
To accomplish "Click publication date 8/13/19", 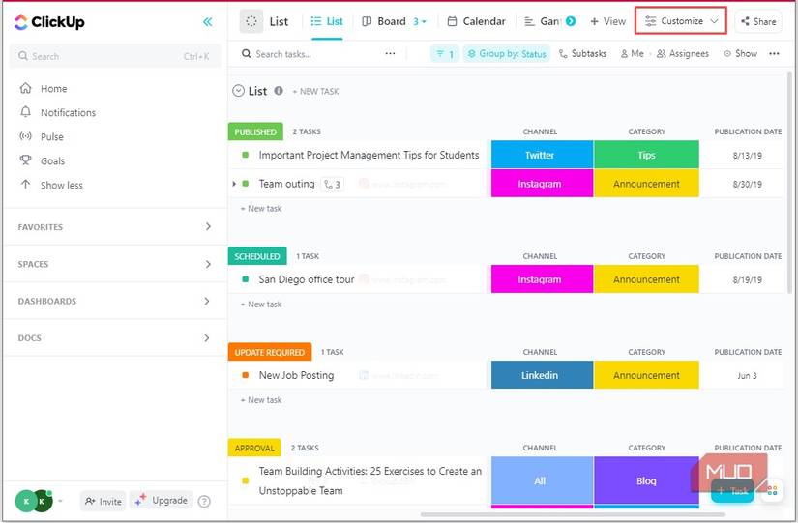I will click(x=747, y=156).
